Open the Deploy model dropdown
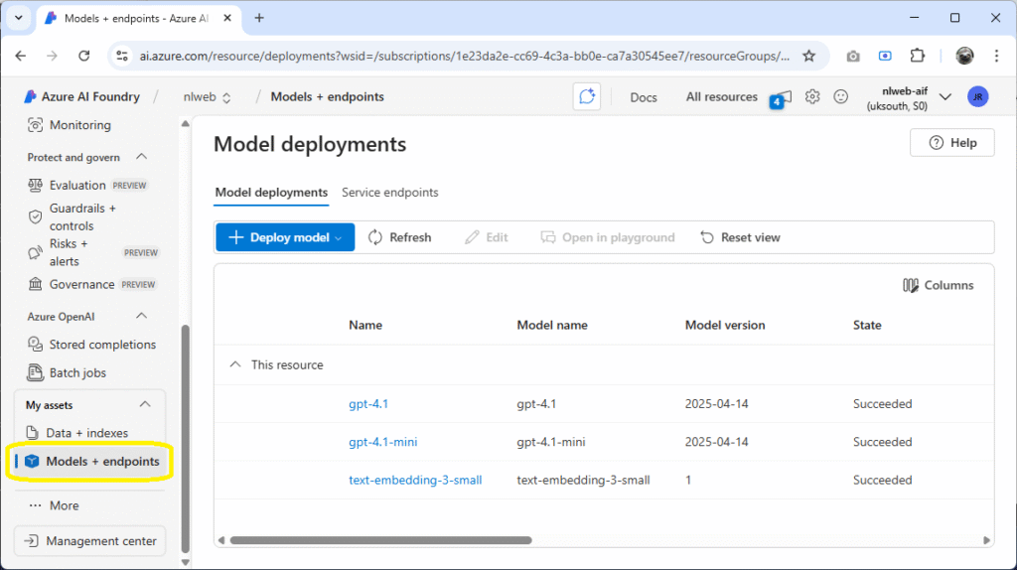 point(285,237)
